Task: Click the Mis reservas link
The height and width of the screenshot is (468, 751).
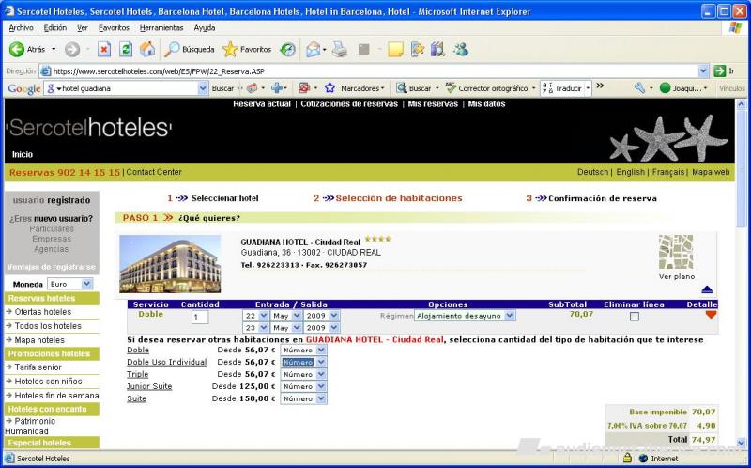Action: tap(433, 104)
